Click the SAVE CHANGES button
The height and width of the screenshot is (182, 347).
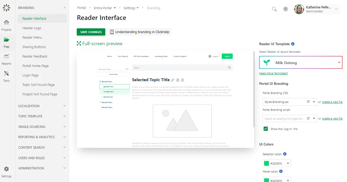91,32
